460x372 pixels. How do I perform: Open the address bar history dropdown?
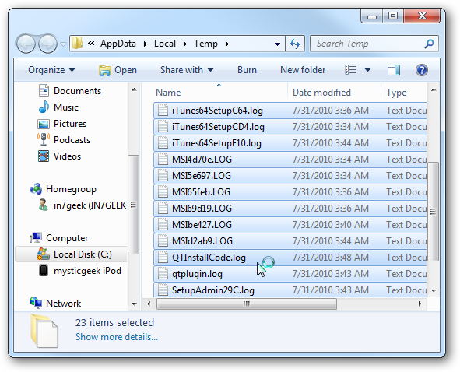pyautogui.click(x=277, y=44)
